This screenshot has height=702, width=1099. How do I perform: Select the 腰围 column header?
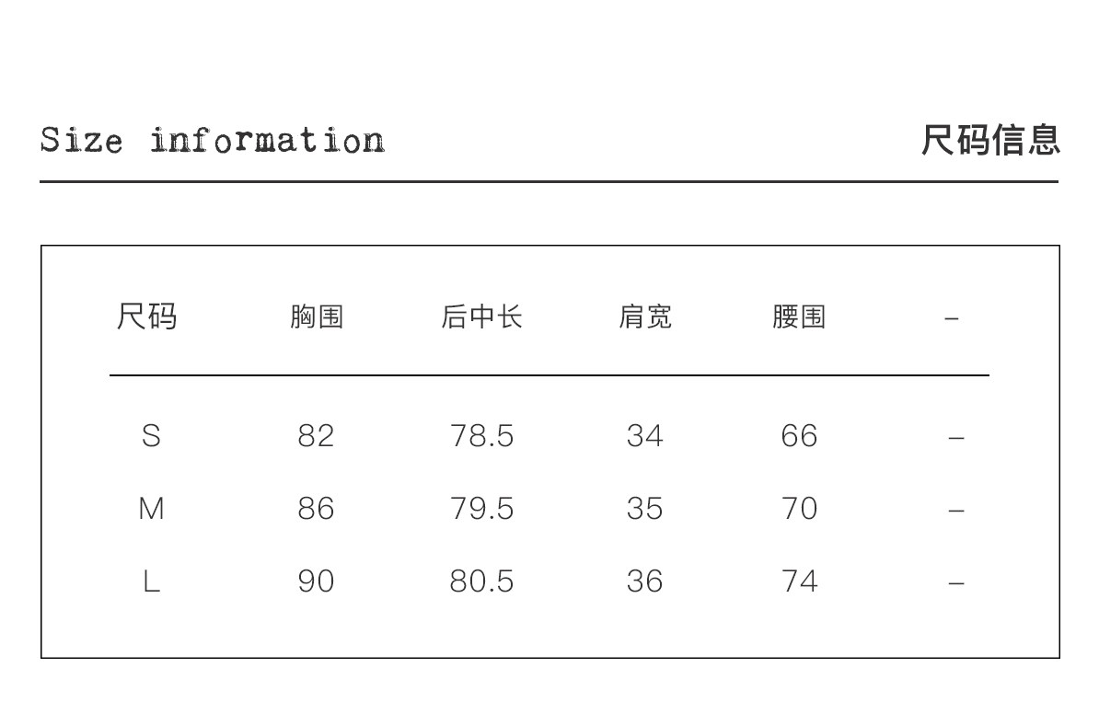pyautogui.click(x=799, y=317)
